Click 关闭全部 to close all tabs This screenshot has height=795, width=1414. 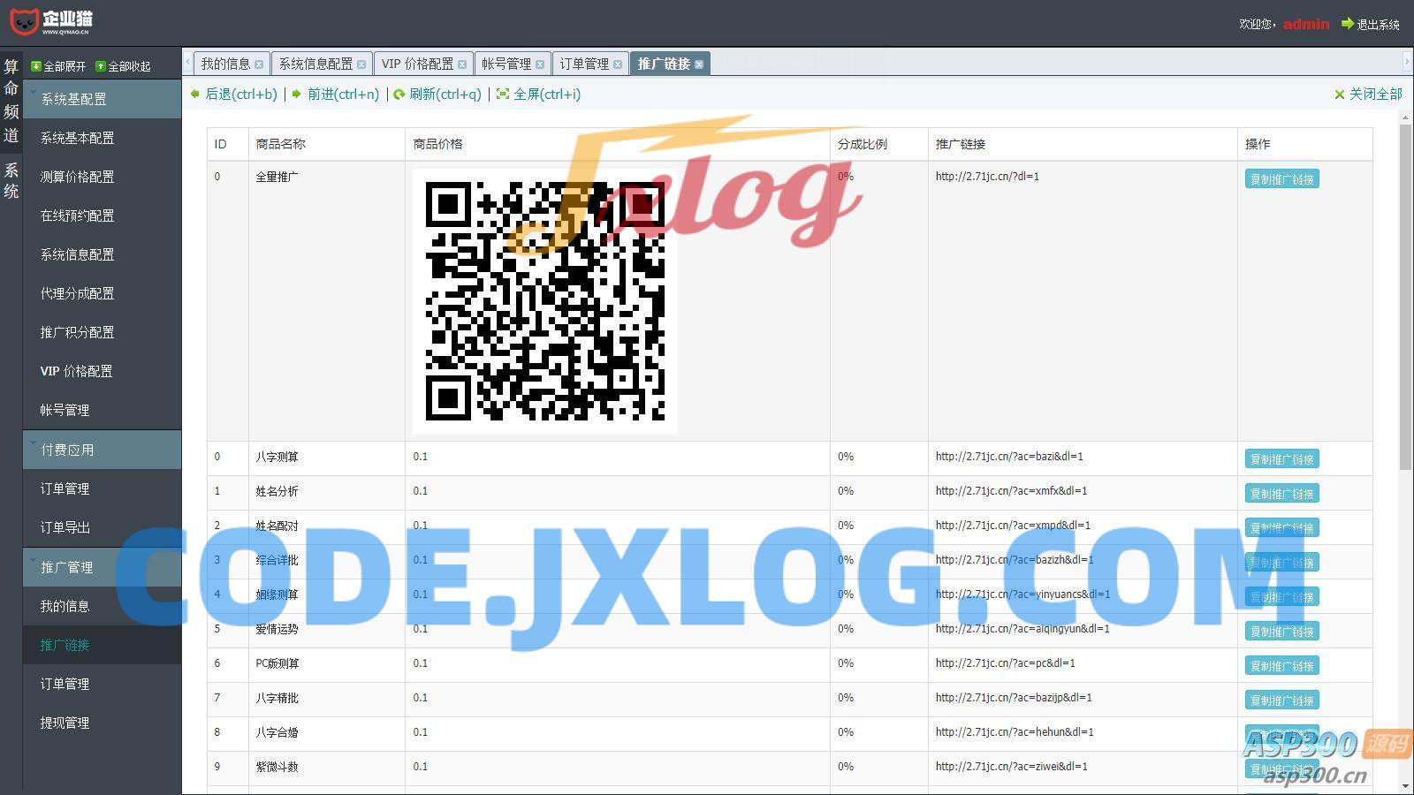point(1368,94)
